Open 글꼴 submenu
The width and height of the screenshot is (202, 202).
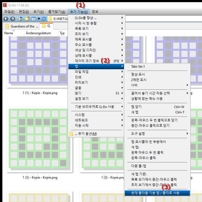click(96, 88)
